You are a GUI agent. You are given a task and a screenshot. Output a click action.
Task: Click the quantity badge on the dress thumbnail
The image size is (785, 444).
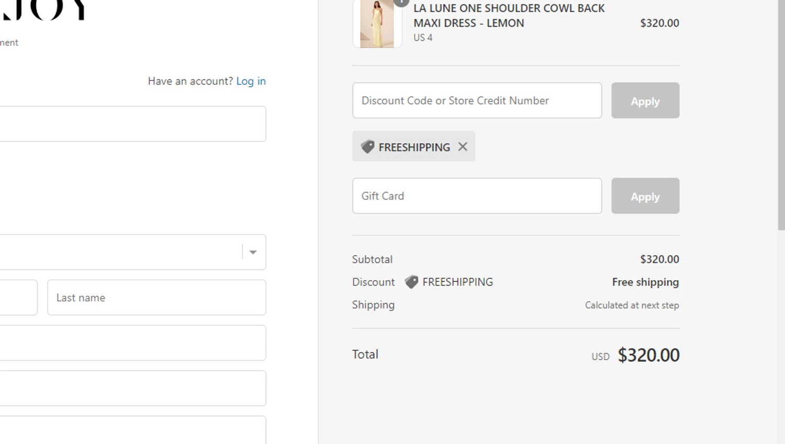pyautogui.click(x=401, y=3)
